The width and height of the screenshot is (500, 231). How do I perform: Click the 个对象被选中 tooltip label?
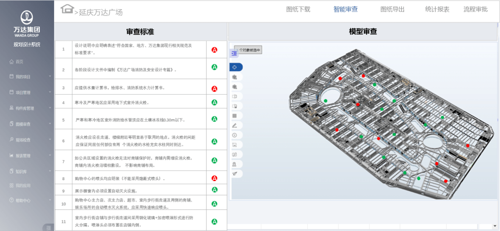[248, 50]
